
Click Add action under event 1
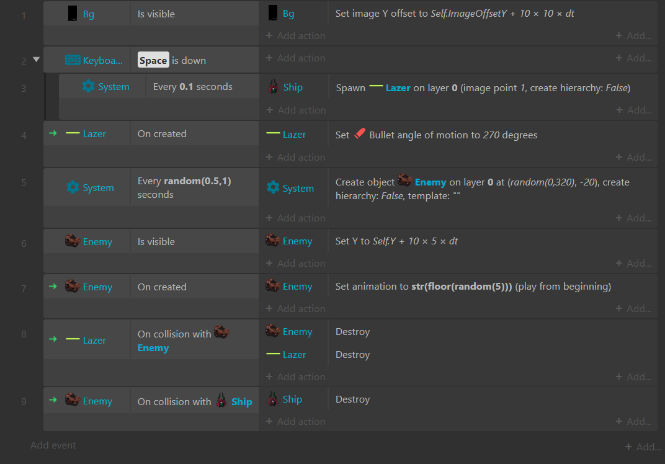coord(296,35)
